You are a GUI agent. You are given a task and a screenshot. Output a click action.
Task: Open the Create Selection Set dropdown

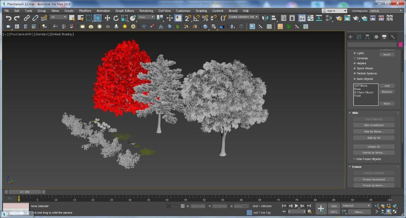243,17
